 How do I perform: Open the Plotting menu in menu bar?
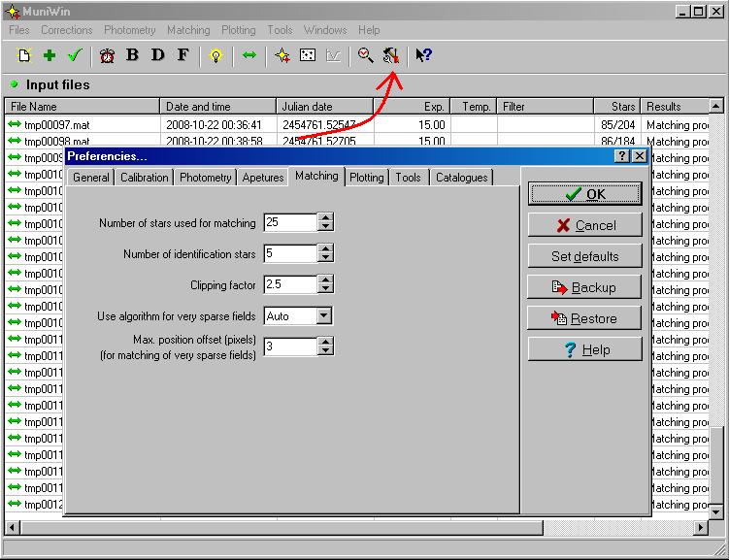[238, 30]
